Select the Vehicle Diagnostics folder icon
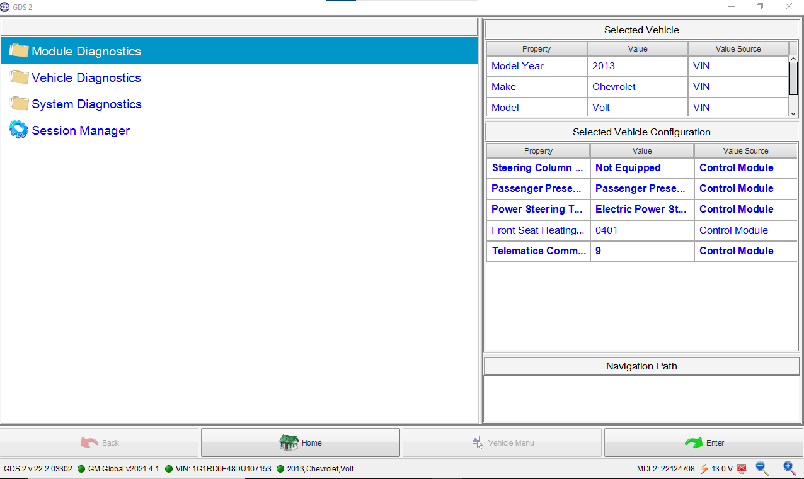Screen dimensions: 804x479 click(x=19, y=77)
